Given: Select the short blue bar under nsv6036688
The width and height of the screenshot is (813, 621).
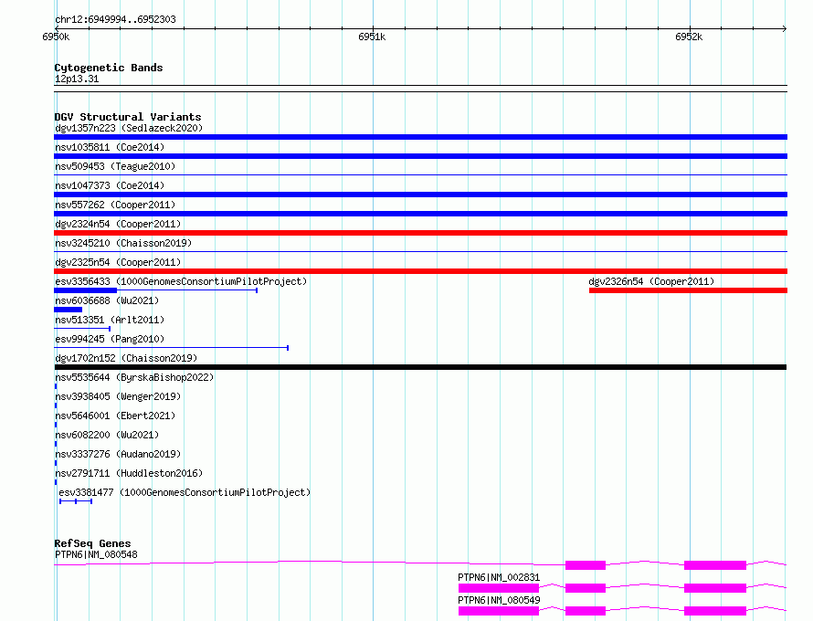Looking at the screenshot, I should [x=68, y=310].
